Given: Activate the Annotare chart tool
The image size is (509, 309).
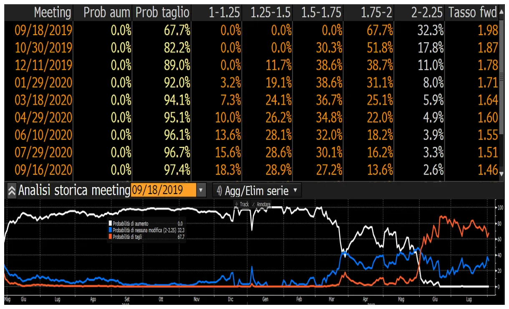Looking at the screenshot, I should tap(261, 204).
